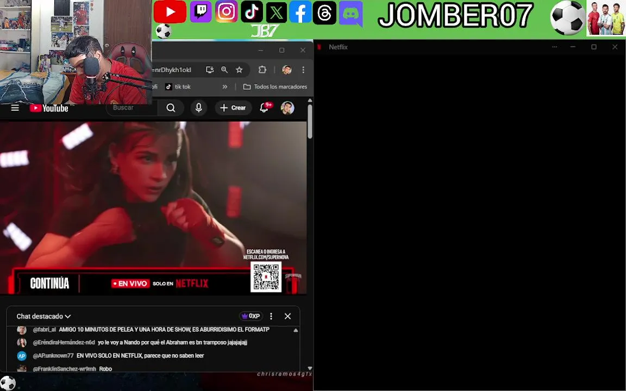Click the X icon in the banner
This screenshot has height=391, width=626.
coord(276,11)
